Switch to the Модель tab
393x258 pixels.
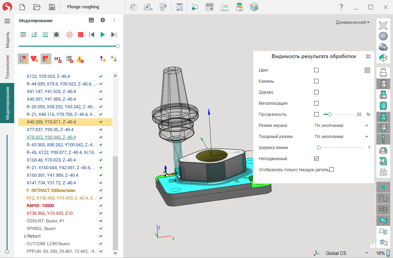click(x=7, y=40)
